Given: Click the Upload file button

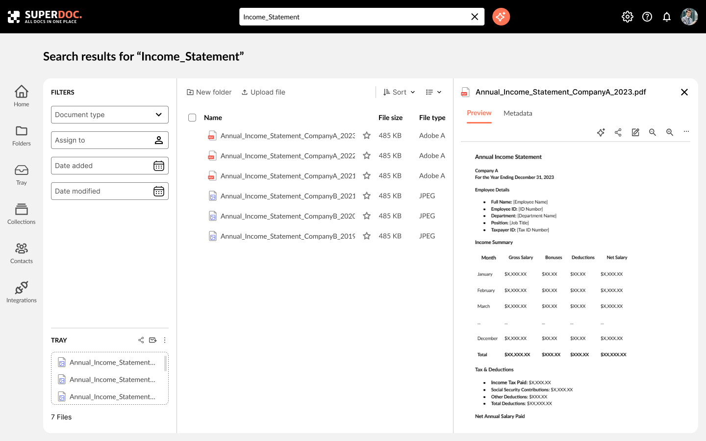Looking at the screenshot, I should [x=263, y=92].
